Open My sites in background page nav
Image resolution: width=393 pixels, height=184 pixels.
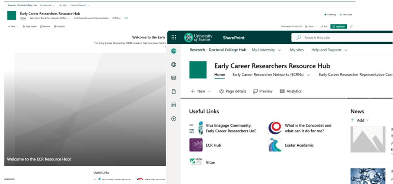point(63,5)
